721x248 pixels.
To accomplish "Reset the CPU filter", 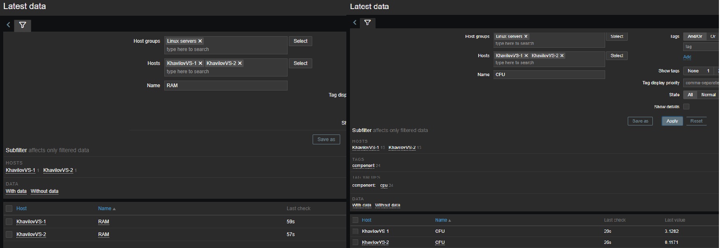I will click(x=696, y=121).
